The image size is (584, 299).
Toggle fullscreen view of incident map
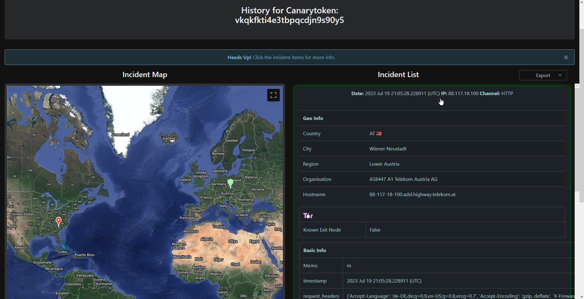click(x=273, y=95)
